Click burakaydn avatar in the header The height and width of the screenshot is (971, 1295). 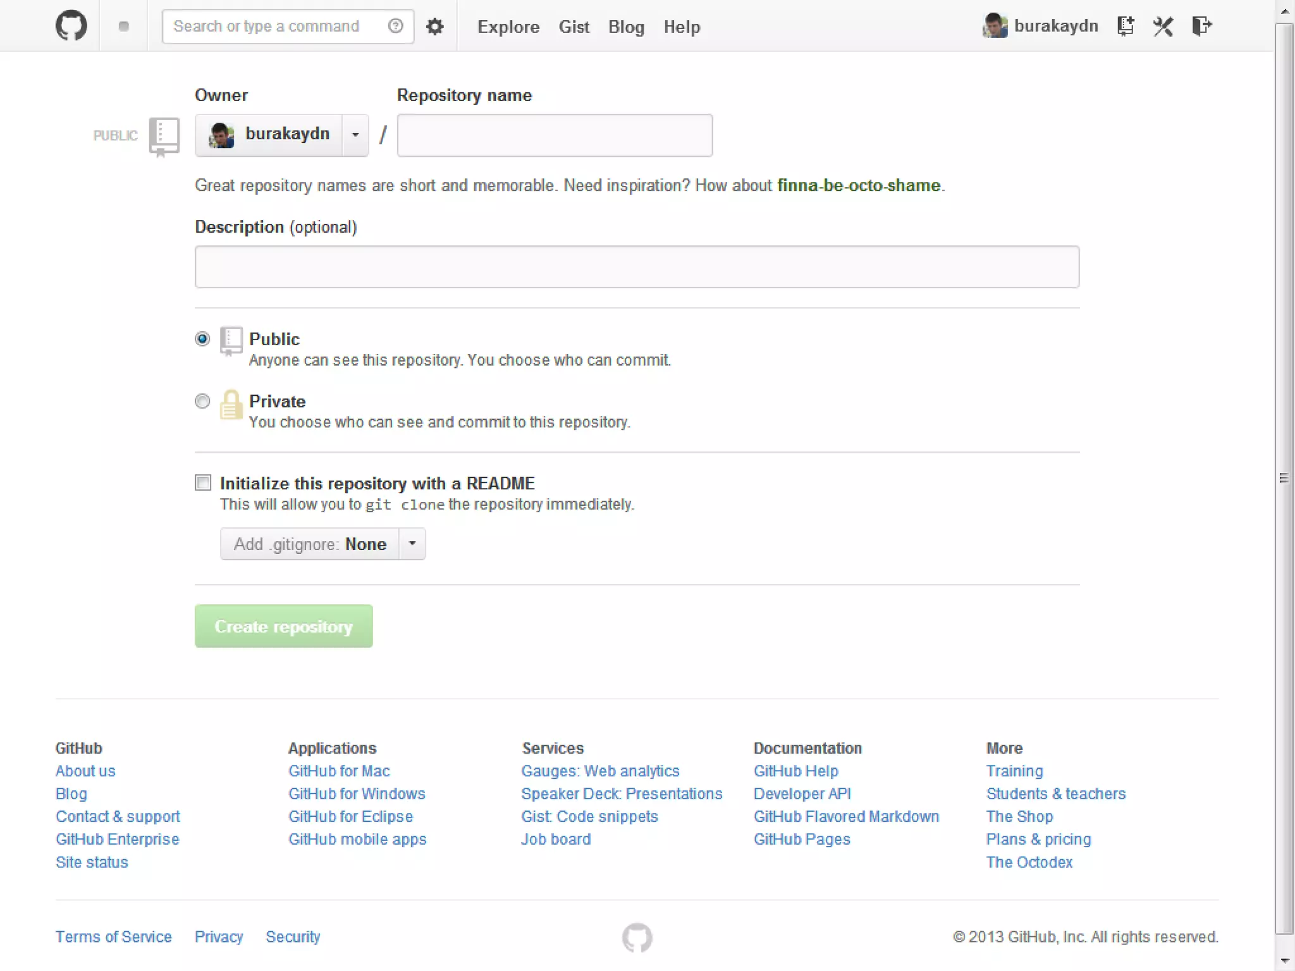point(995,26)
